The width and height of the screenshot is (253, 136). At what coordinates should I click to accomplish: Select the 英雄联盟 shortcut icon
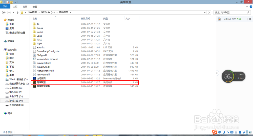pos(34,82)
